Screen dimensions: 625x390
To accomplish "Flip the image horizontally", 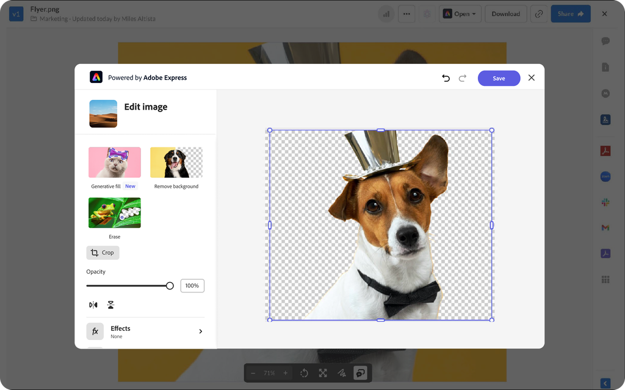I will (x=93, y=305).
